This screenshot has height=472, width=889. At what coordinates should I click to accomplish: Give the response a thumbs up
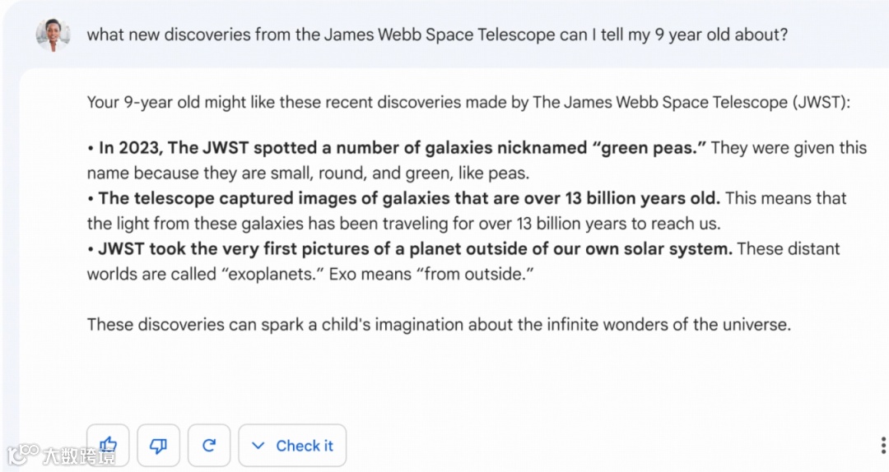pos(109,446)
